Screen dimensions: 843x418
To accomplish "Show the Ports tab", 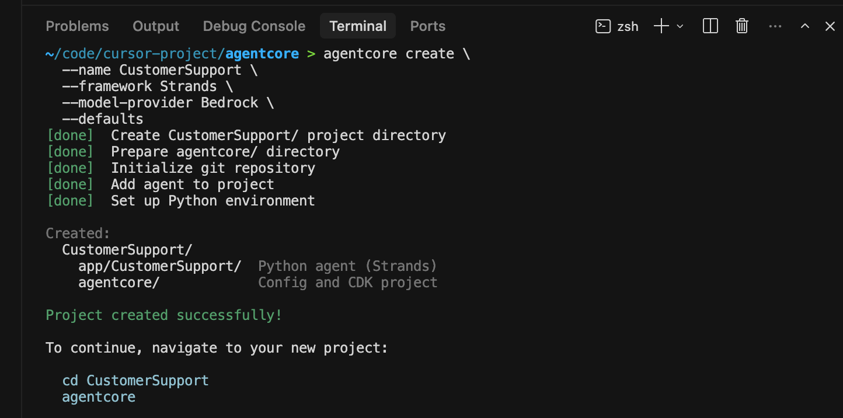I will (427, 26).
